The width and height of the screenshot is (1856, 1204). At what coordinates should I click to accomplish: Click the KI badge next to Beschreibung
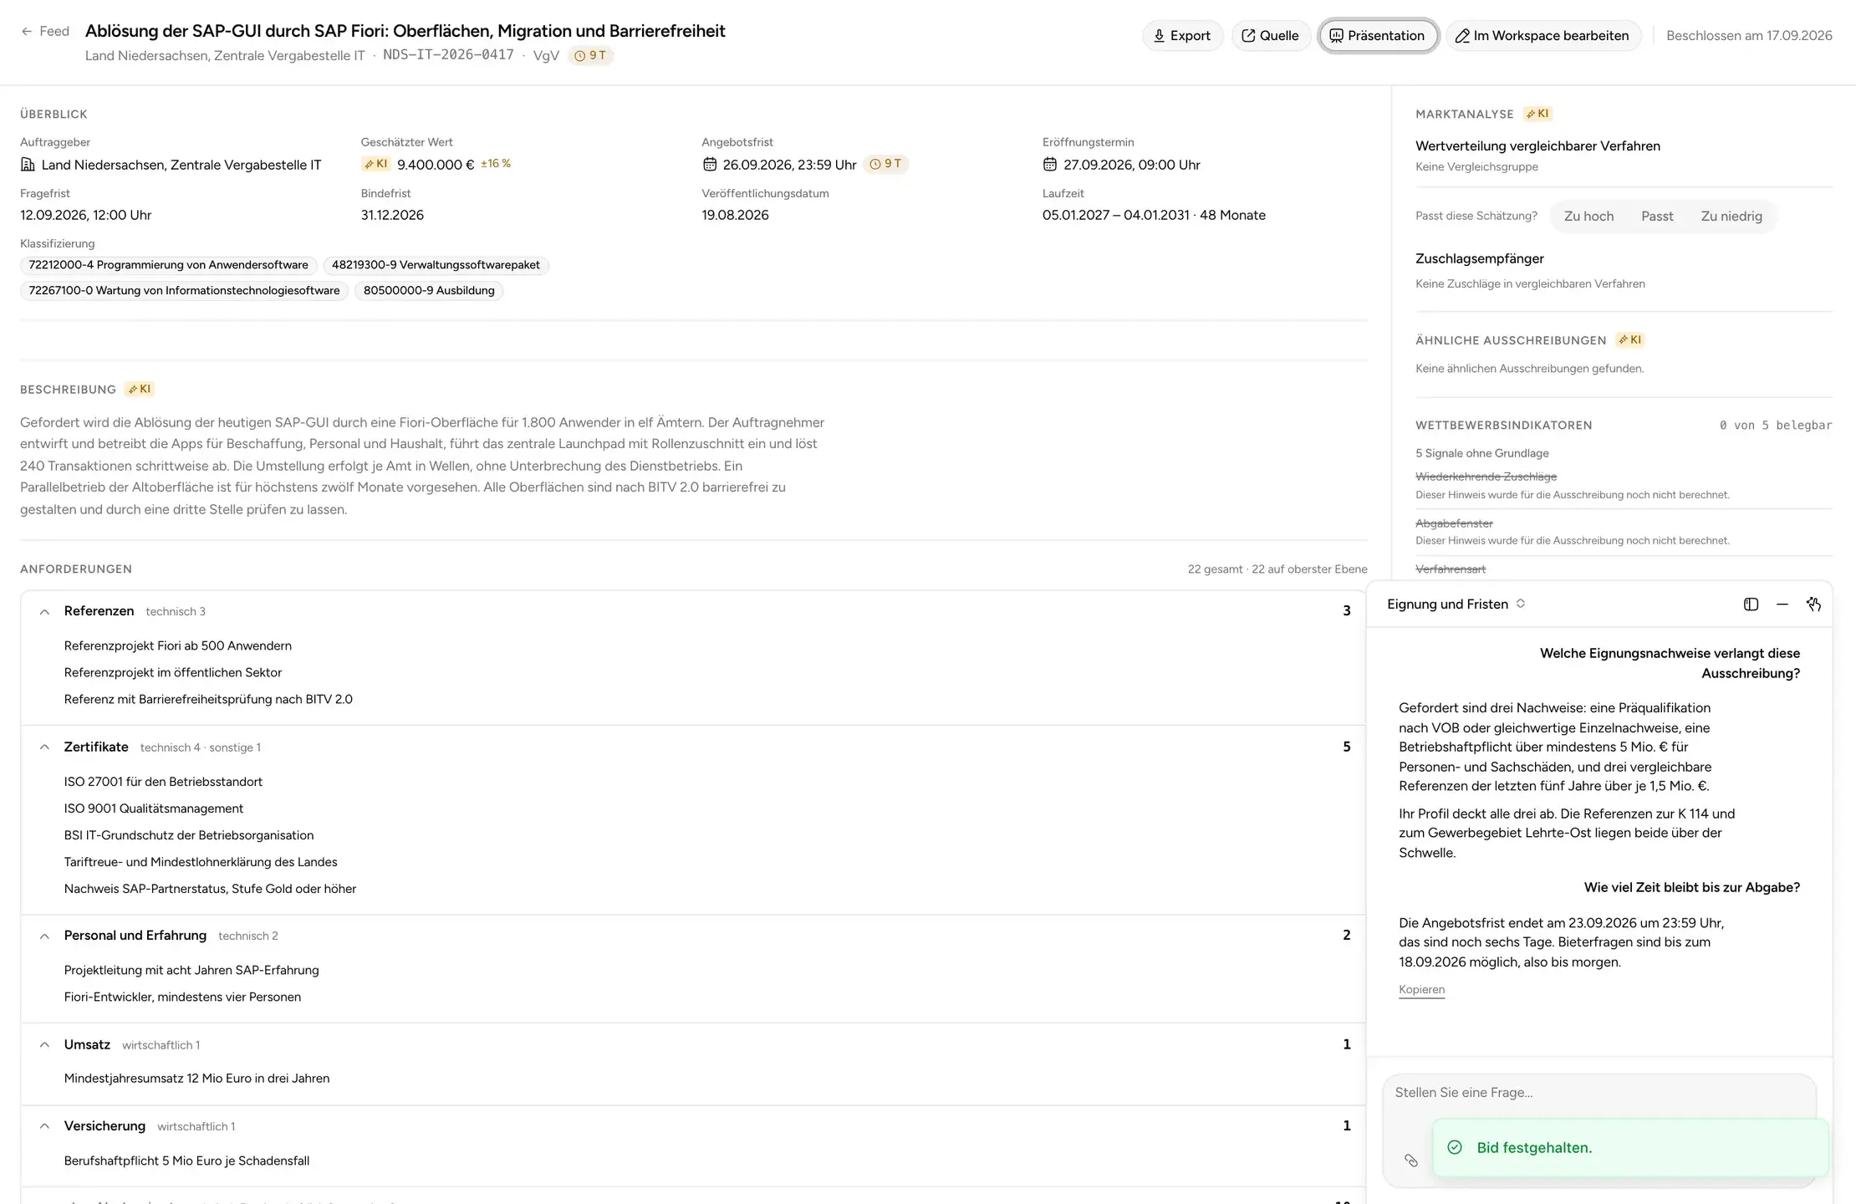click(140, 389)
